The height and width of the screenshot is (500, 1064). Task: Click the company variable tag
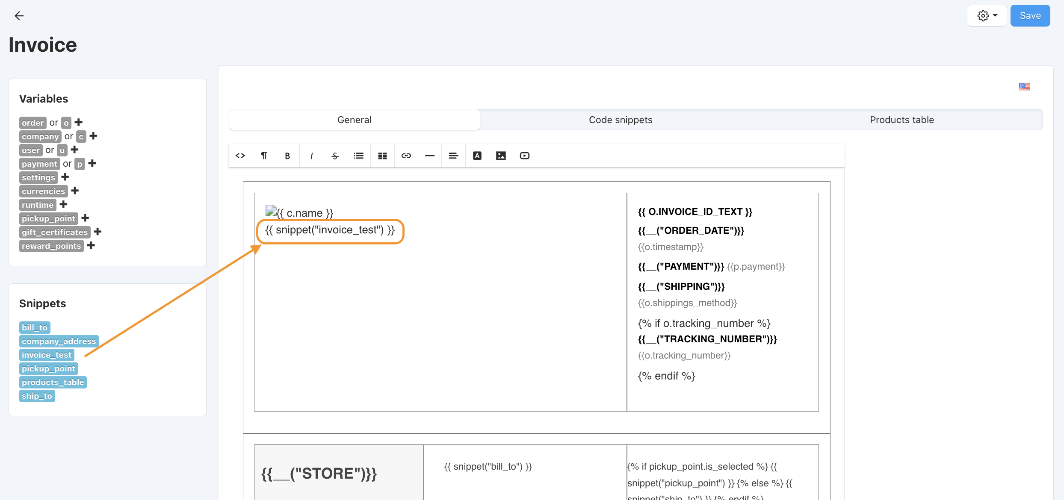(x=40, y=136)
